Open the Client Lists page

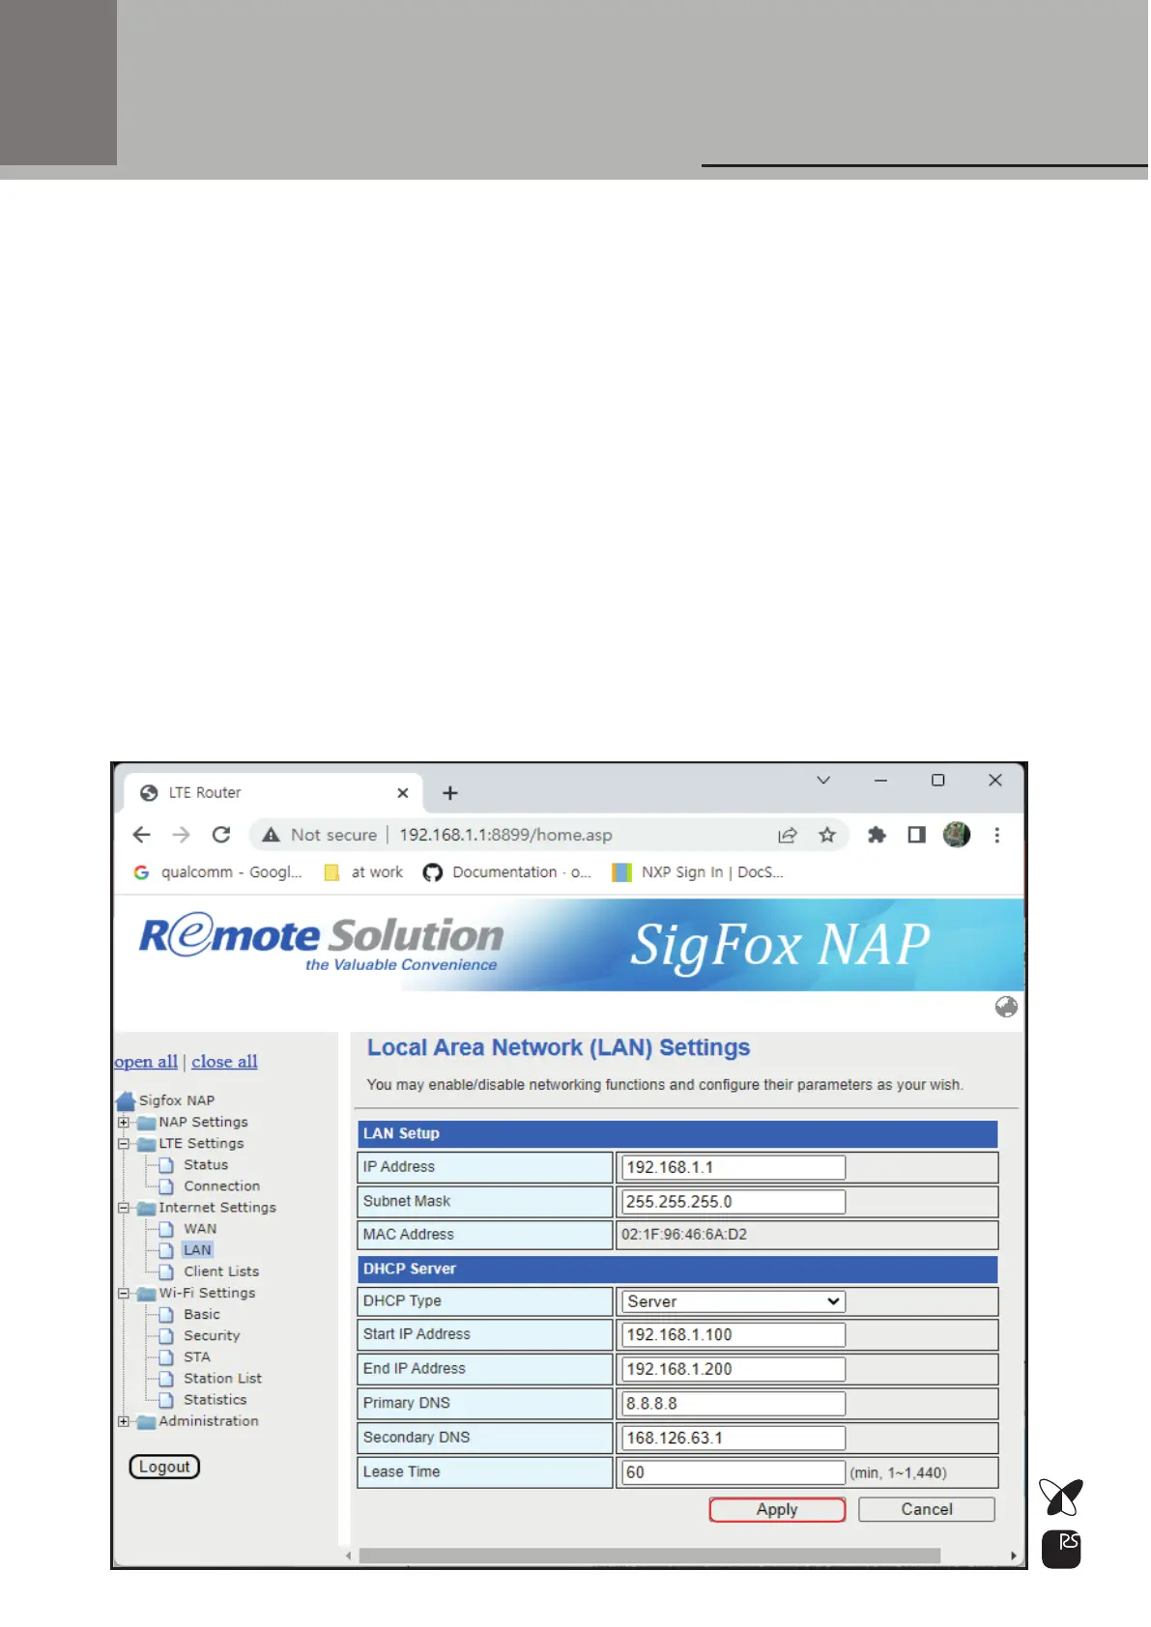click(221, 1271)
